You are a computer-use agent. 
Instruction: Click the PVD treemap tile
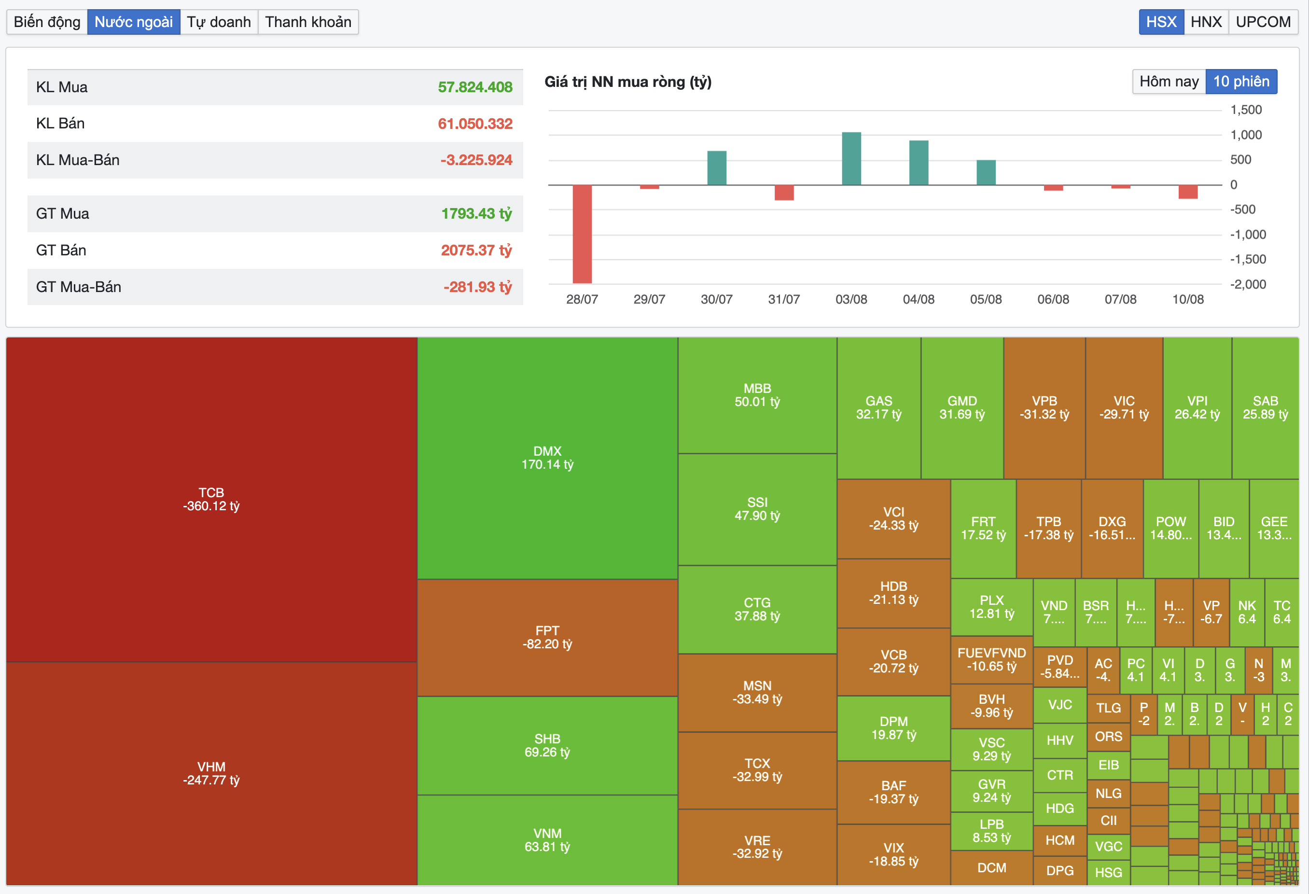tap(1060, 667)
